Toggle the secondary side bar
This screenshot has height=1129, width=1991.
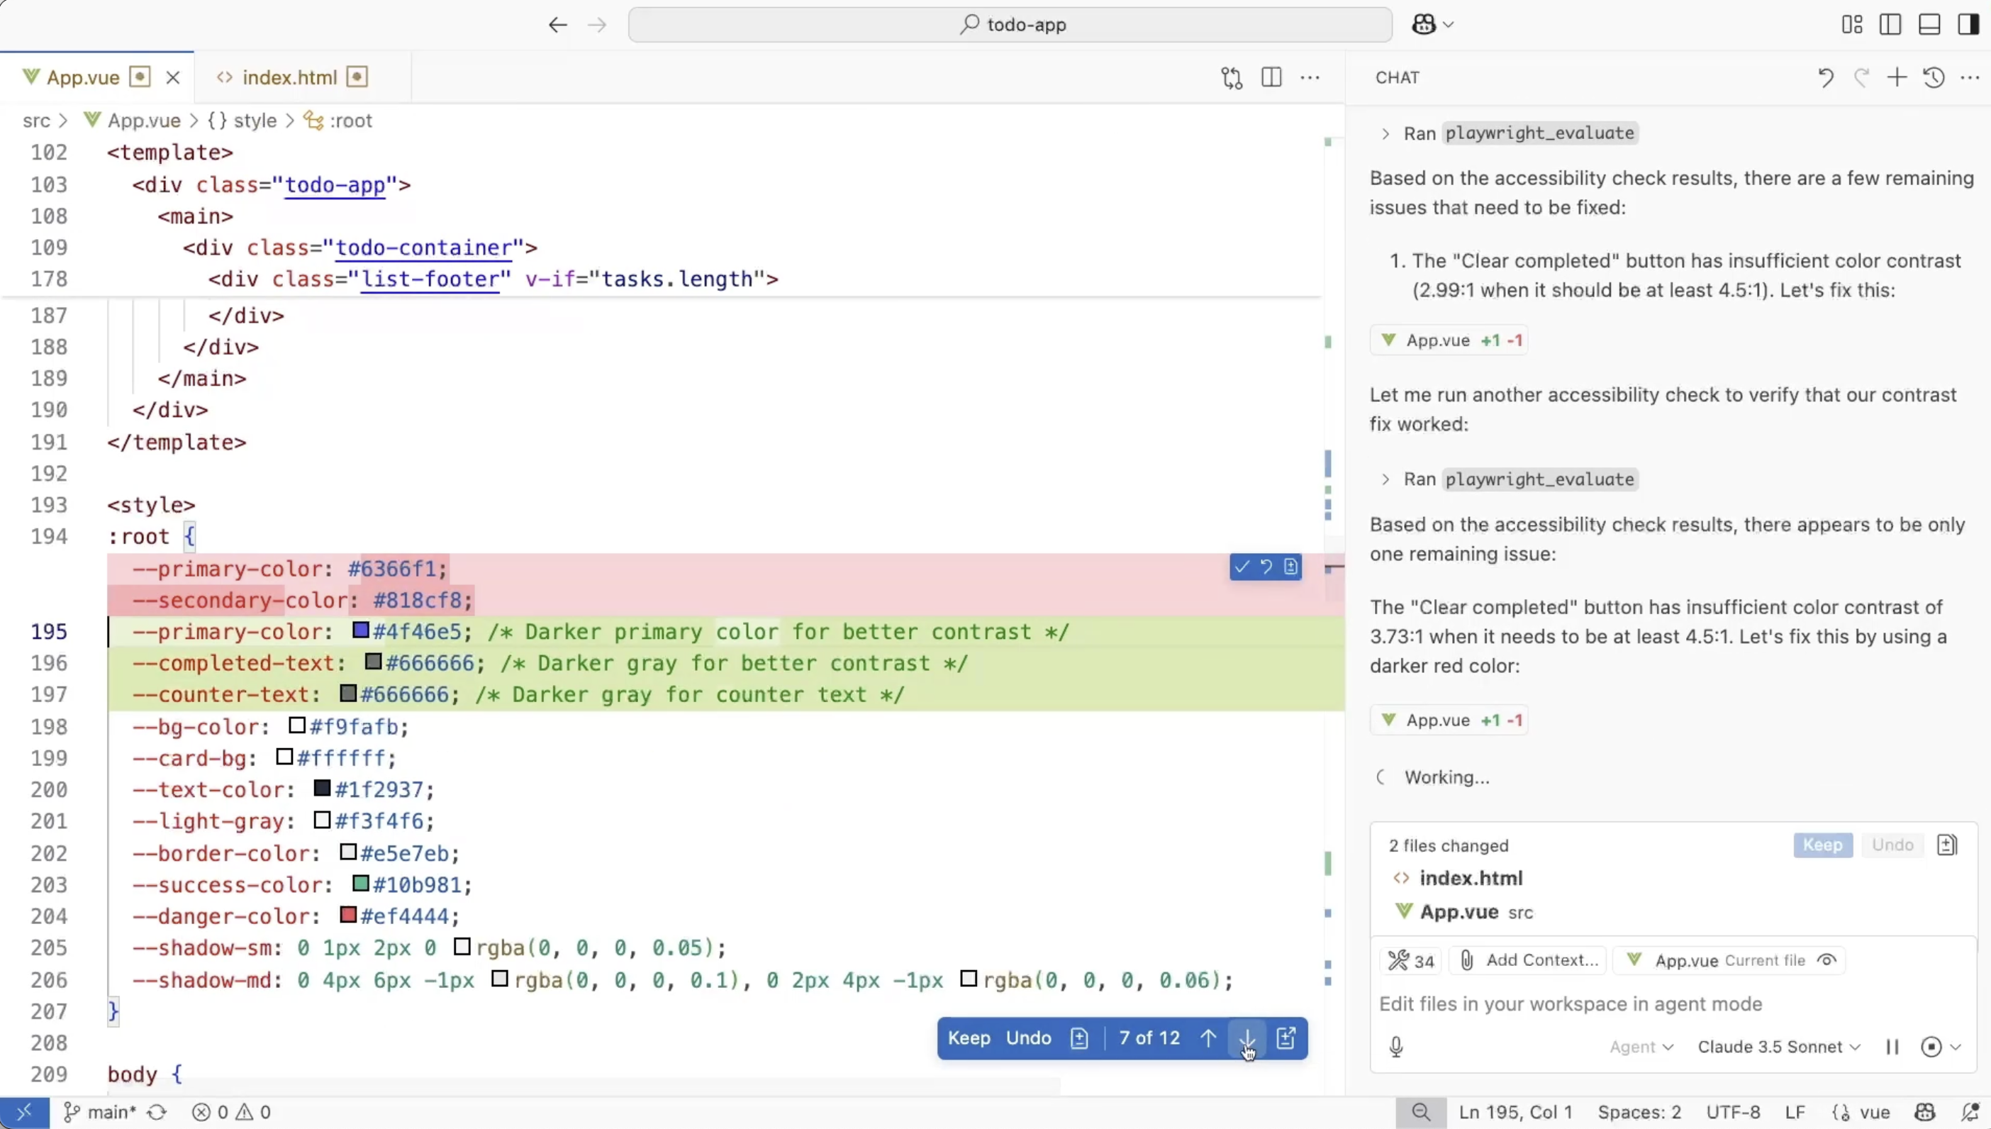[x=1968, y=24]
